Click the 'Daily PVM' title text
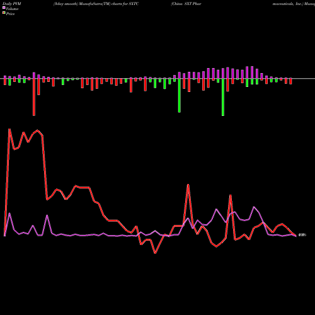Screen dimensions: 315x315 (12, 4)
